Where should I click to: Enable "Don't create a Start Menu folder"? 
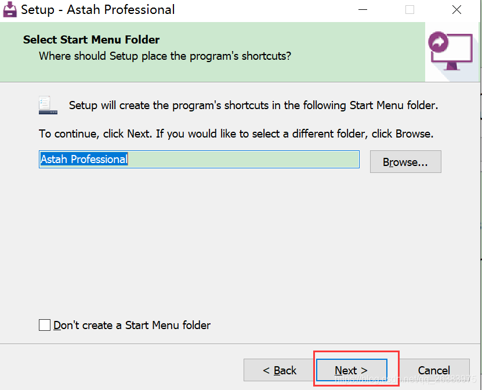point(45,325)
